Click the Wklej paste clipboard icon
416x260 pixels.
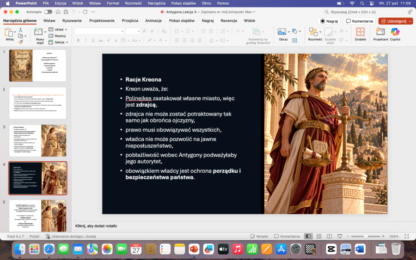coord(9,32)
